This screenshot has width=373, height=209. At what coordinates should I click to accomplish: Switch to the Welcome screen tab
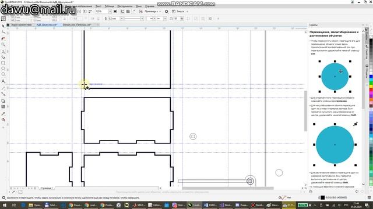(22, 24)
